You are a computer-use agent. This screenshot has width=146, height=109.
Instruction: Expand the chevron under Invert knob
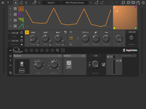[x=38, y=45]
